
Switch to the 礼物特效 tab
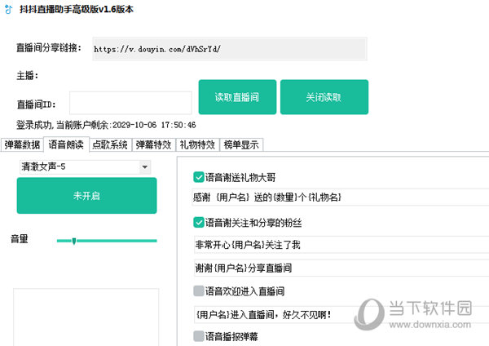[196, 145]
